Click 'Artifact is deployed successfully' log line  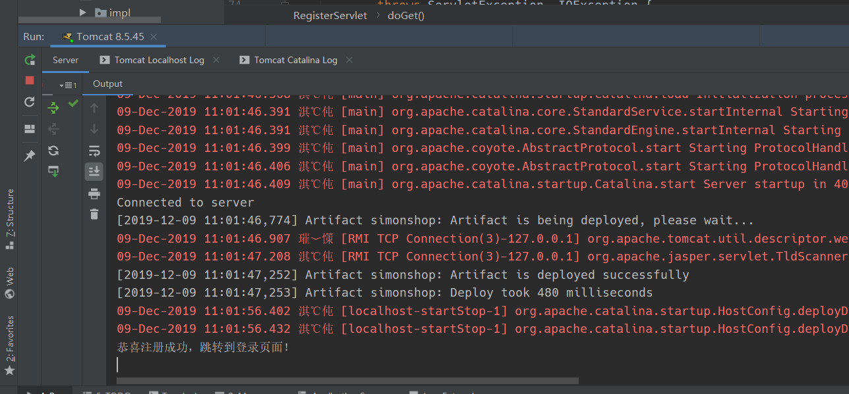(403, 275)
